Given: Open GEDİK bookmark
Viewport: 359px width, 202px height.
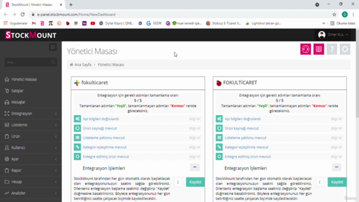Looking at the screenshot, I should [154, 24].
